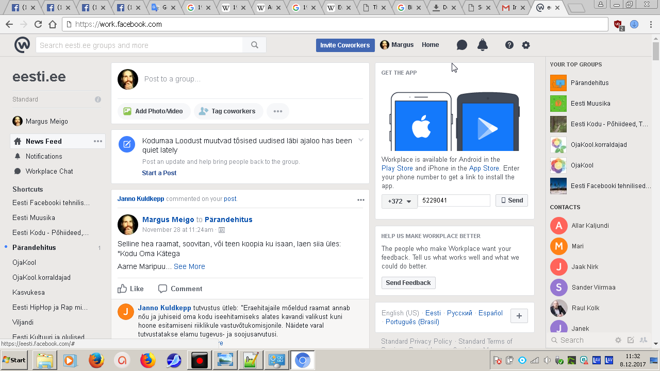Click See More on the post

(189, 266)
